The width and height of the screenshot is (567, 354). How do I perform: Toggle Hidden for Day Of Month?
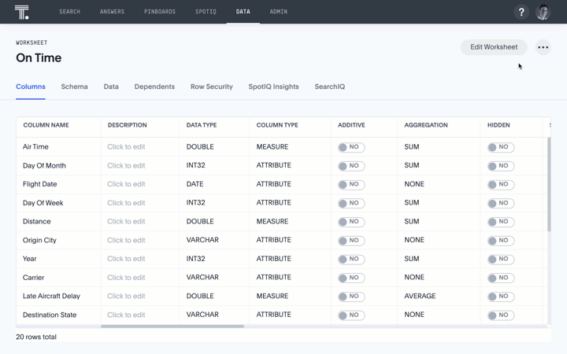501,166
